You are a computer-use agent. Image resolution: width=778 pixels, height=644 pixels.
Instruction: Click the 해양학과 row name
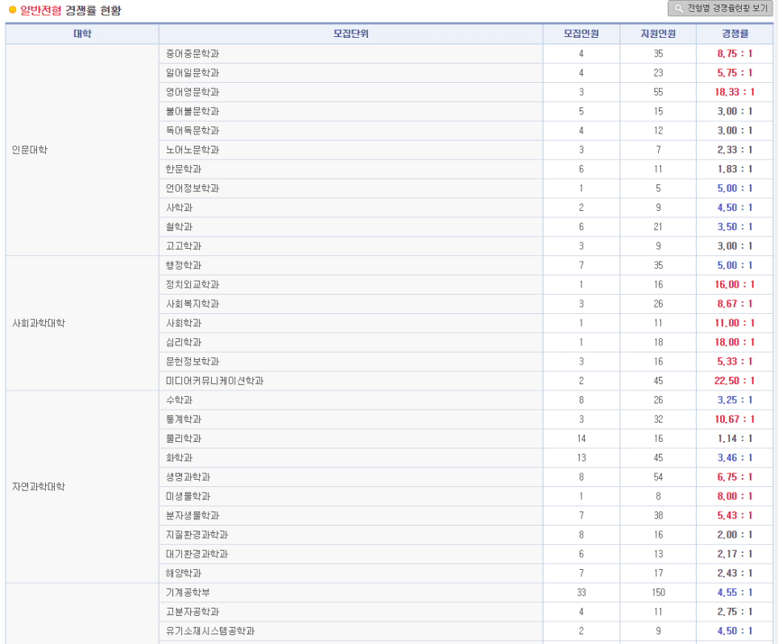click(x=184, y=574)
